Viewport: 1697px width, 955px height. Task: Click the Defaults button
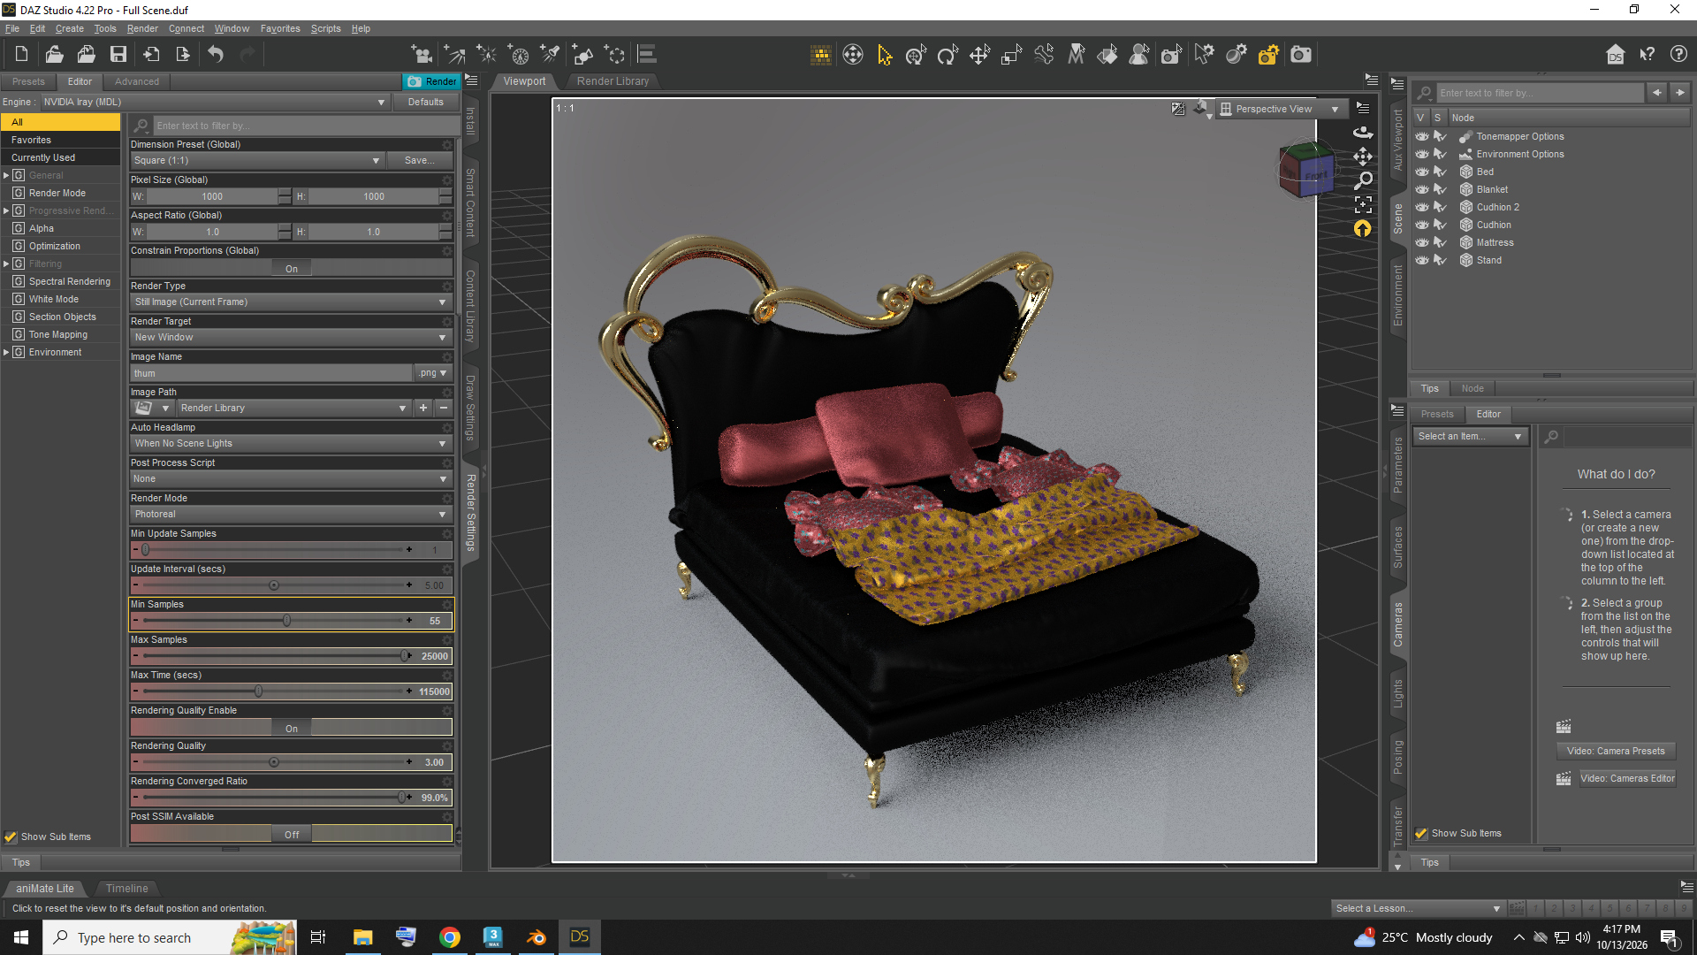pos(426,102)
